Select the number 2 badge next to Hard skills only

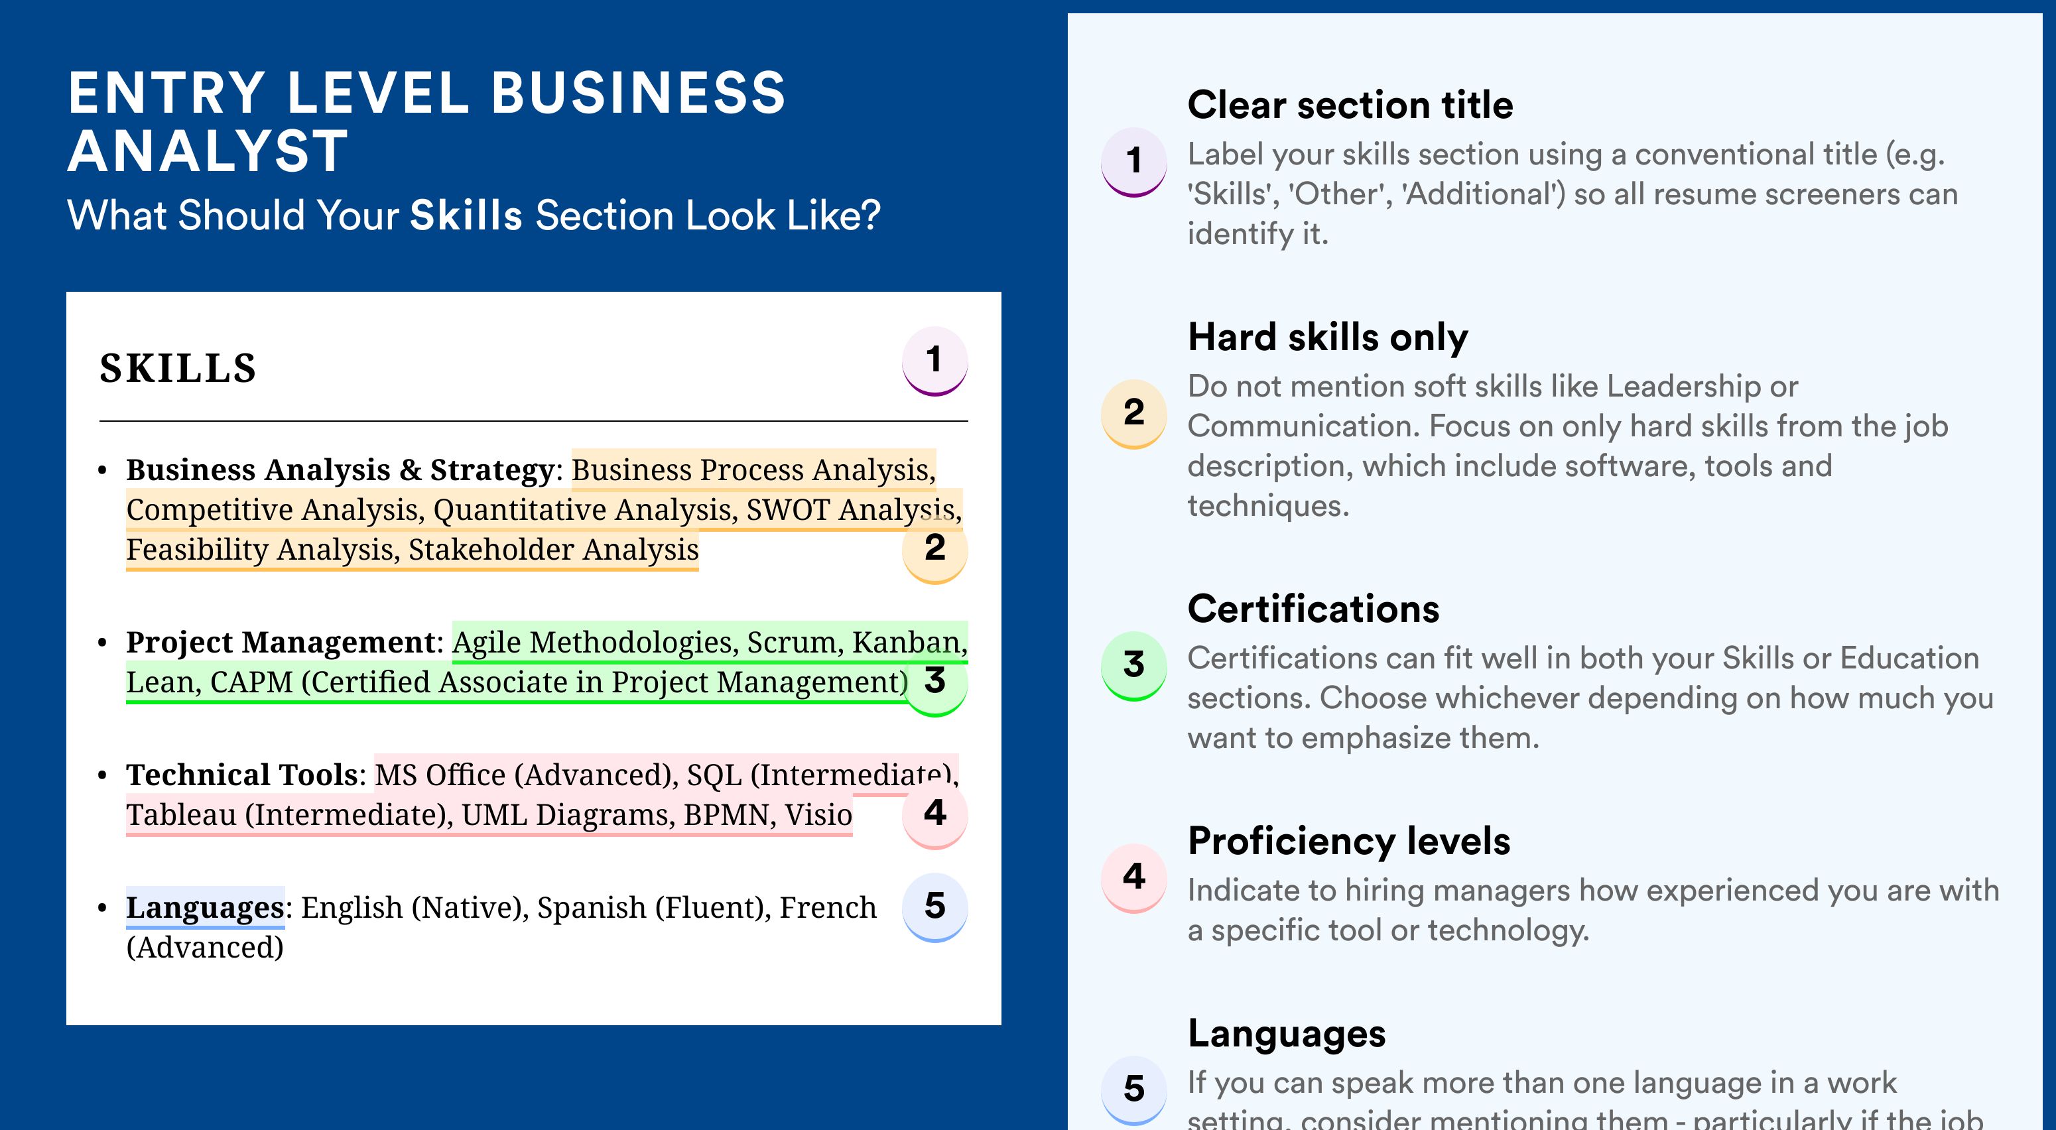pyautogui.click(x=1134, y=413)
